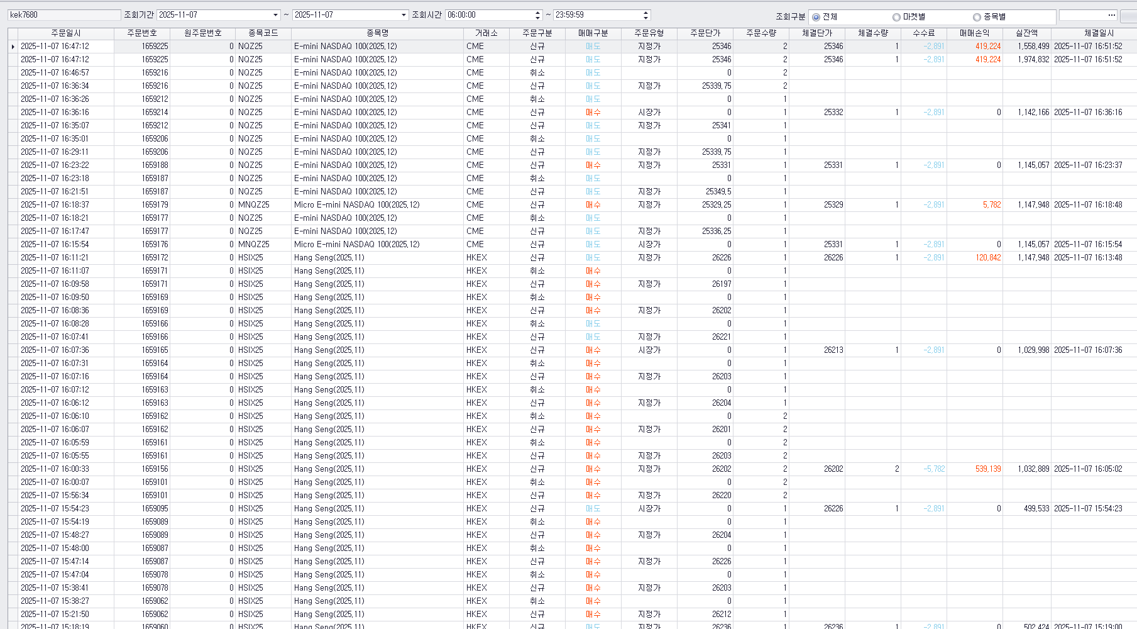Click the profit value 539,139

coord(988,469)
